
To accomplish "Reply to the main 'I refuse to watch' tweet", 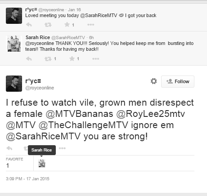I will pyautogui.click(x=9, y=148).
